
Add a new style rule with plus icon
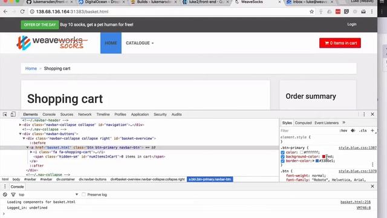pyautogui.click(x=372, y=131)
